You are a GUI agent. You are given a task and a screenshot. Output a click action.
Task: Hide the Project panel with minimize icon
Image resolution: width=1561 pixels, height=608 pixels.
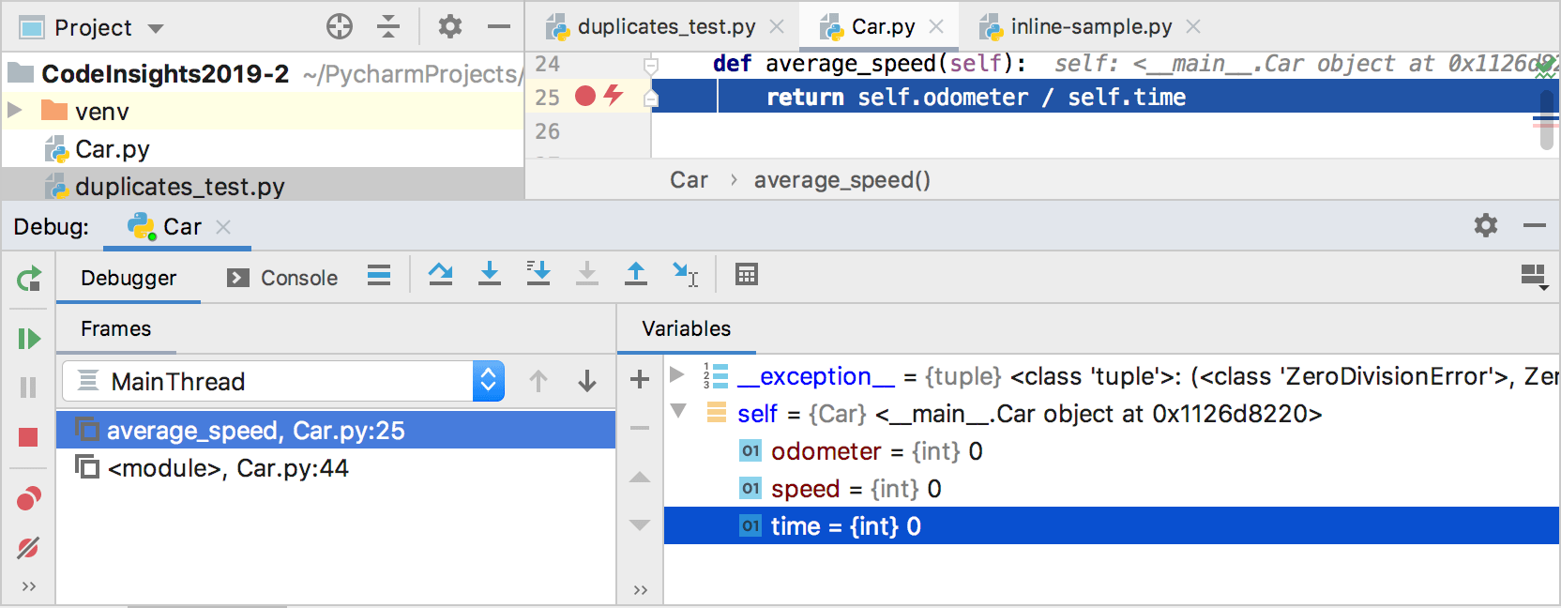499,26
